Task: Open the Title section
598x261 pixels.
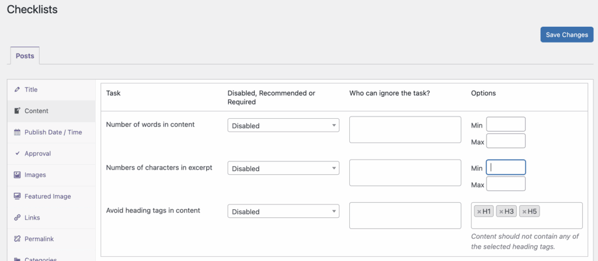Action: pos(51,90)
